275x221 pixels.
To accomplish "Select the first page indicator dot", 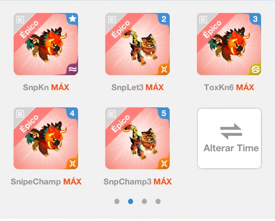I will (x=117, y=201).
